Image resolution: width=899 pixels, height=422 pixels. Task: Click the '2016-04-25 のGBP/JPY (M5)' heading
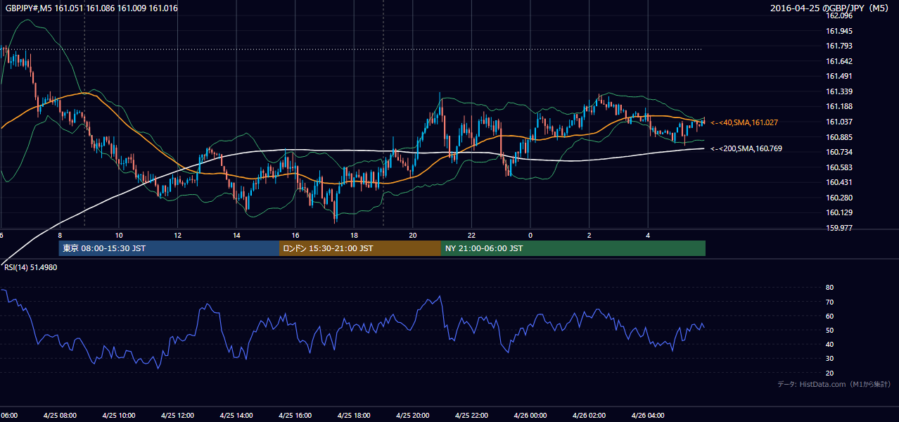(831, 8)
